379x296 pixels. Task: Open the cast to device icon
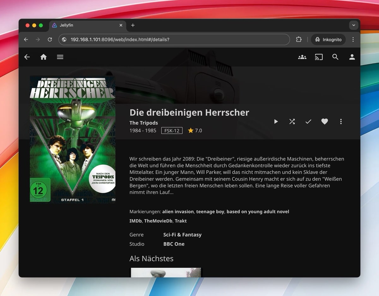(x=319, y=57)
